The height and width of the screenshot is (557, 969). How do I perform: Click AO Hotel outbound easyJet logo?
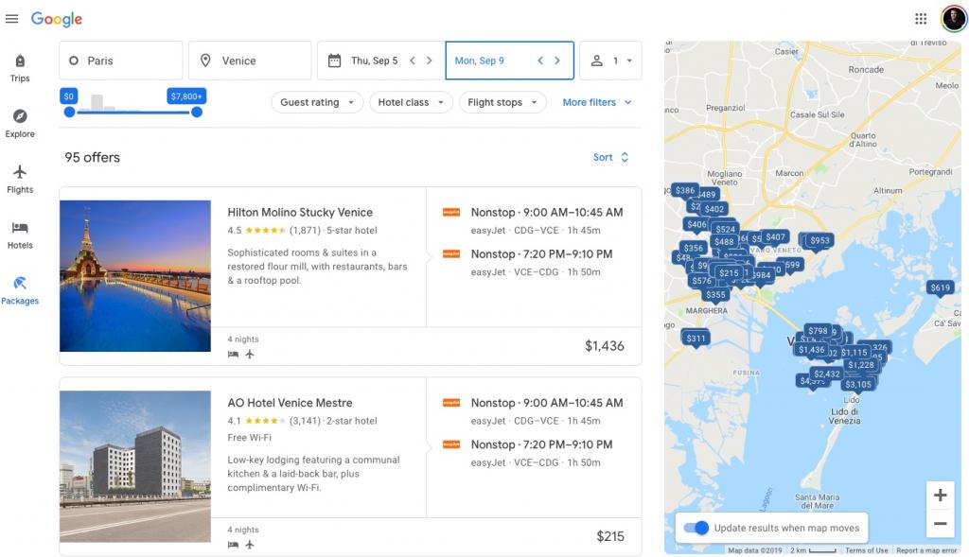tap(451, 403)
